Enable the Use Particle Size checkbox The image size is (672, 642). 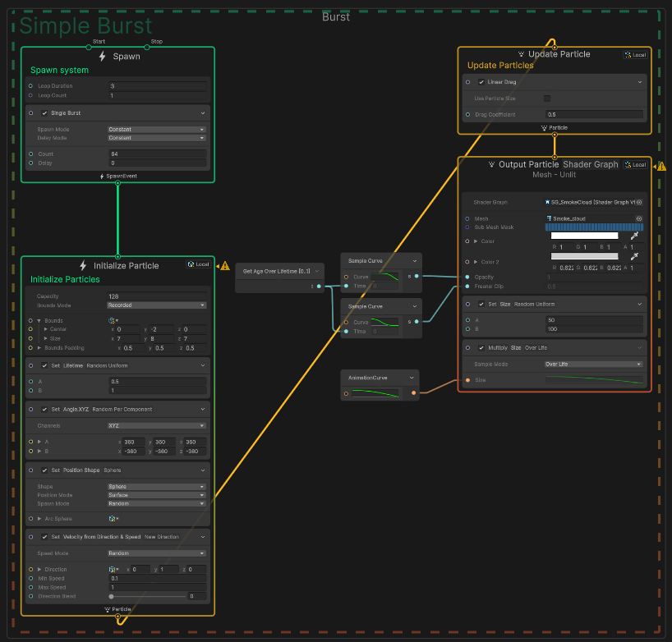click(x=547, y=99)
